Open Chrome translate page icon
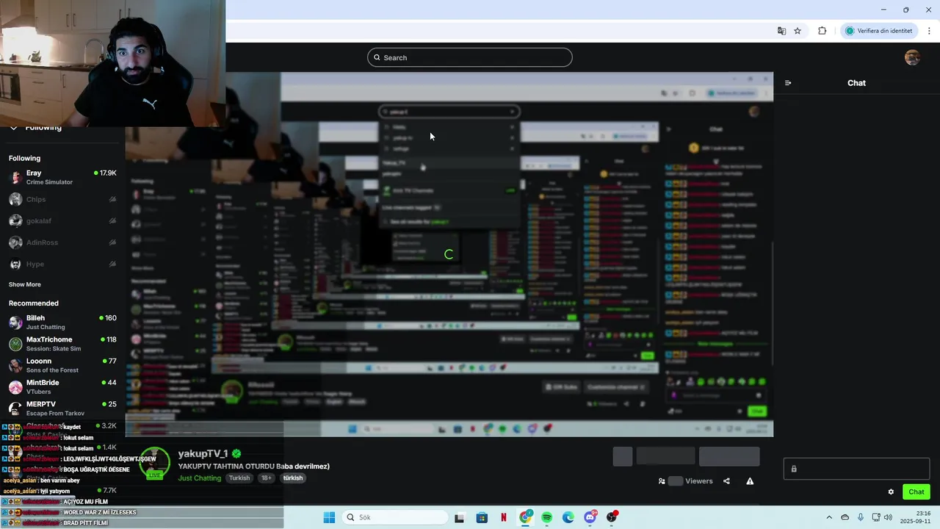 [x=781, y=31]
